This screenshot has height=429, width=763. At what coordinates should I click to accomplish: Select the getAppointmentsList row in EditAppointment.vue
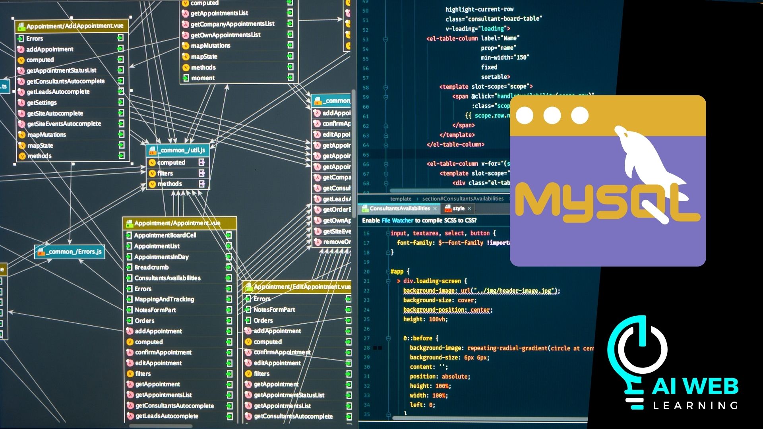(x=297, y=406)
